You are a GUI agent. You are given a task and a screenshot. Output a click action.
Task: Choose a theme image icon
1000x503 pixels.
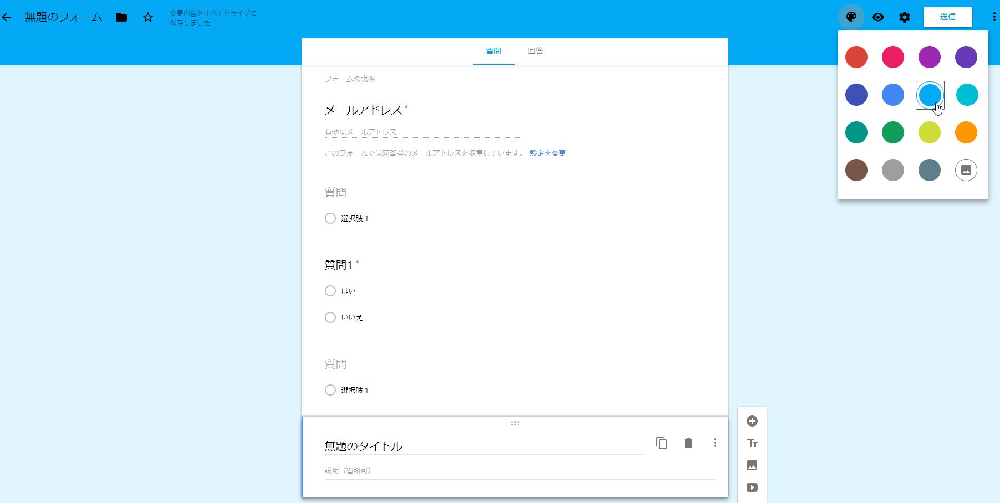click(966, 170)
